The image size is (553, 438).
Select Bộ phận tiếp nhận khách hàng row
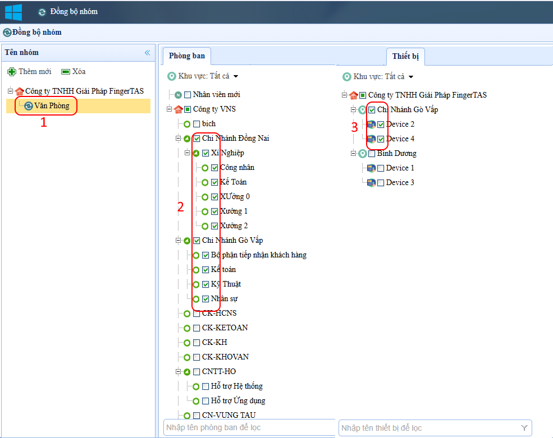(259, 255)
